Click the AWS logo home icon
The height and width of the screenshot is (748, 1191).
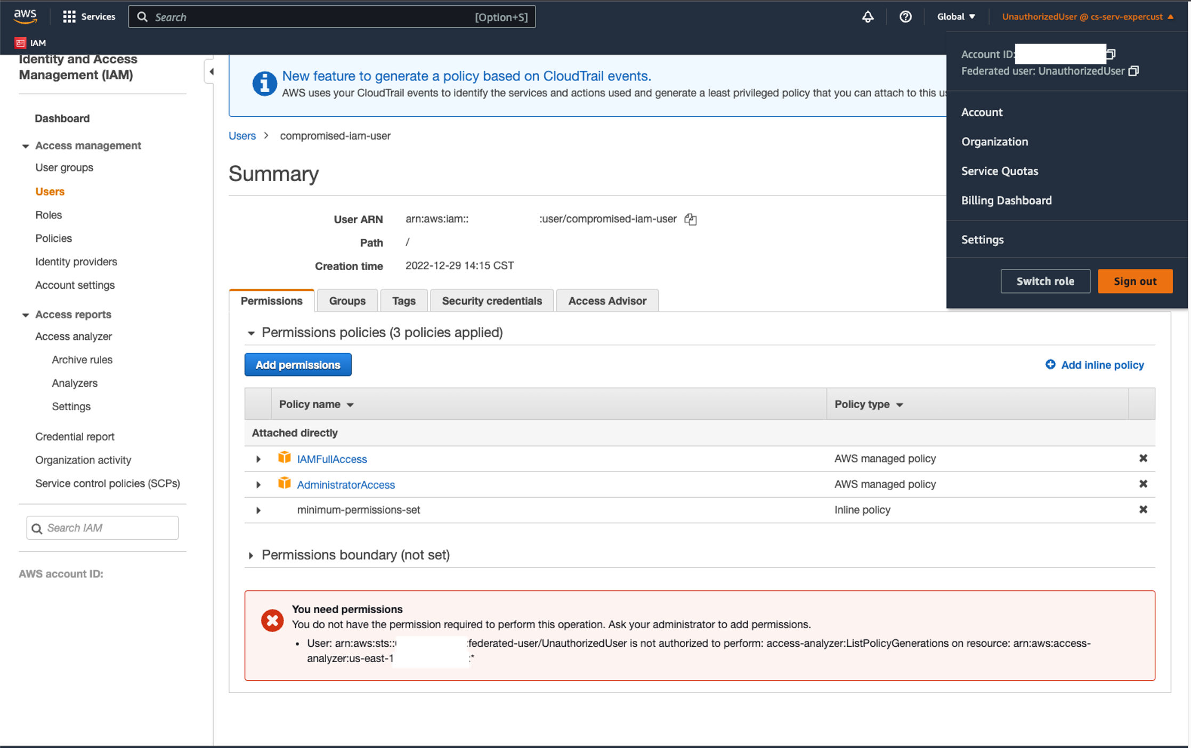coord(25,16)
